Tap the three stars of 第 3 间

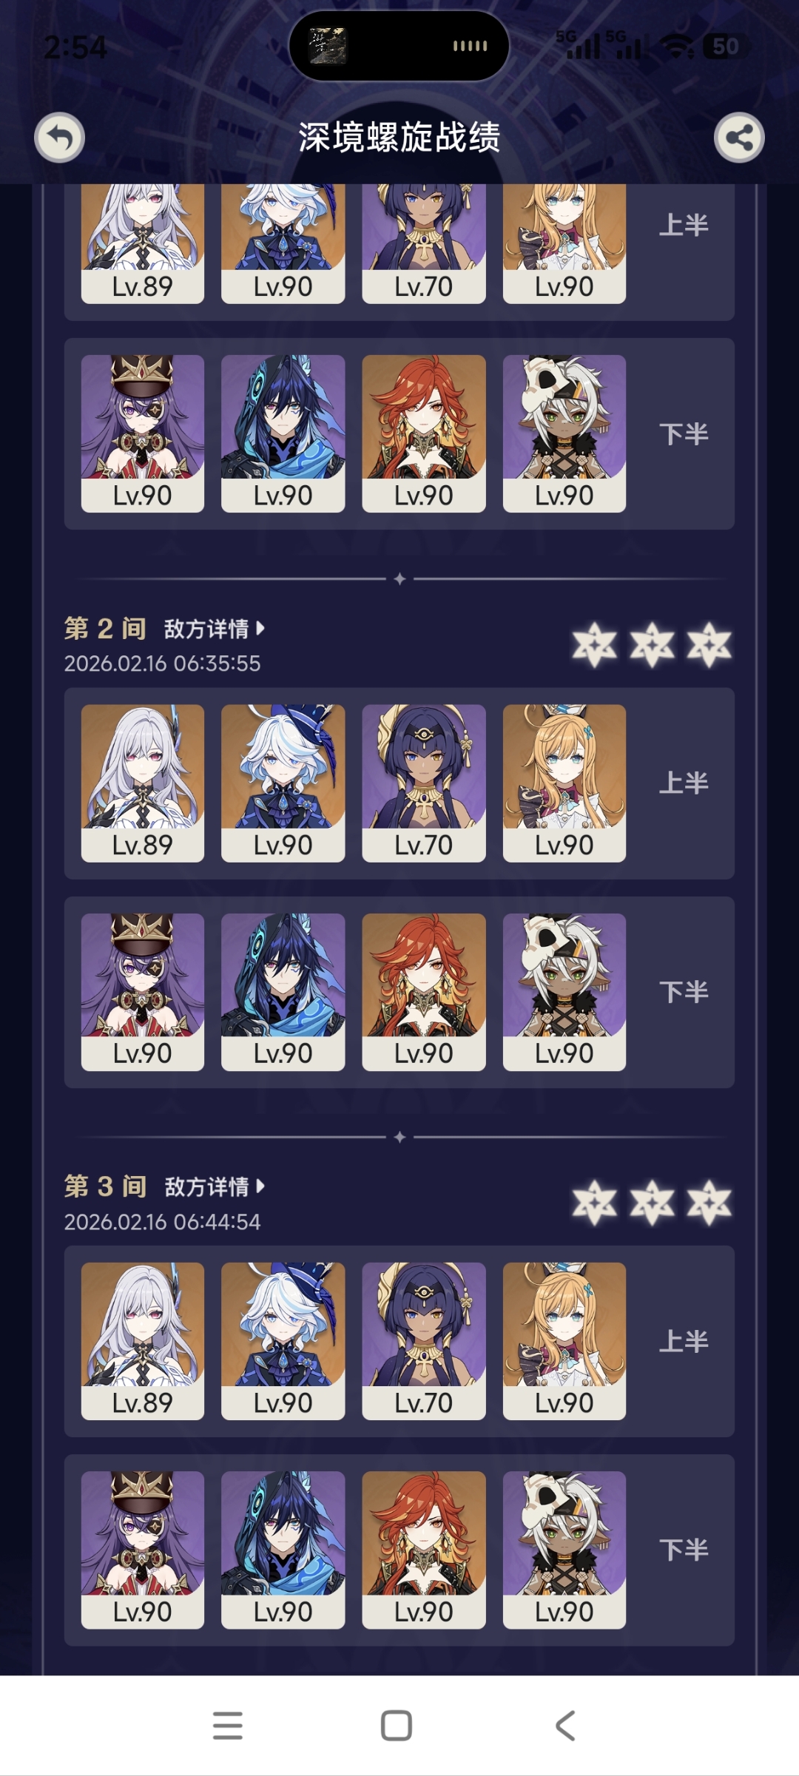click(652, 1203)
